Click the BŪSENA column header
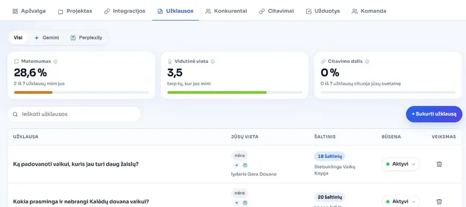This screenshot has width=466, height=207. [x=391, y=137]
